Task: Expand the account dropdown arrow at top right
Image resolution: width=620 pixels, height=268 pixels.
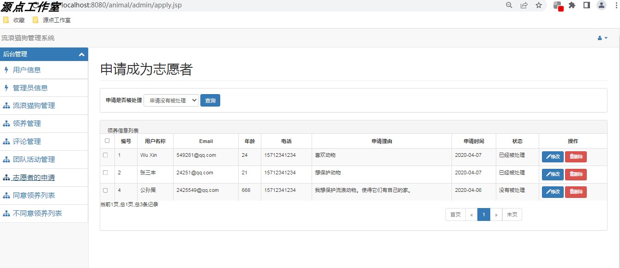Action: click(x=605, y=37)
